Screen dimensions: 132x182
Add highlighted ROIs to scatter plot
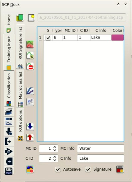(x=30, y=102)
